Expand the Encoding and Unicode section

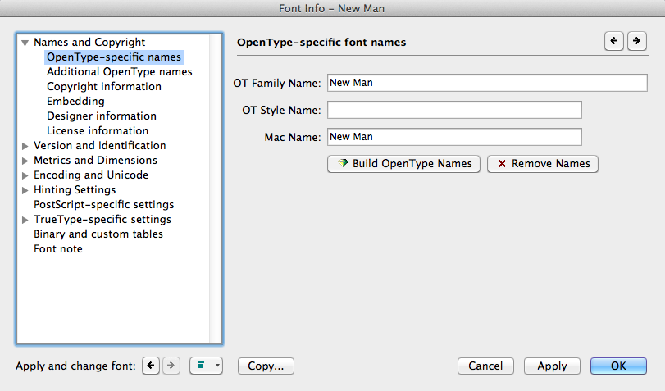(25, 175)
